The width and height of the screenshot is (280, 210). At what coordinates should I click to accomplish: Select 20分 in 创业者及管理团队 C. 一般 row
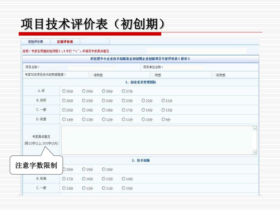(x=64, y=110)
